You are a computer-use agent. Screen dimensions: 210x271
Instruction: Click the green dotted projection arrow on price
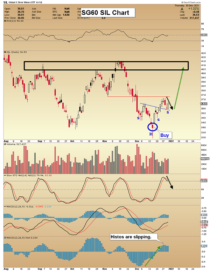[178, 88]
